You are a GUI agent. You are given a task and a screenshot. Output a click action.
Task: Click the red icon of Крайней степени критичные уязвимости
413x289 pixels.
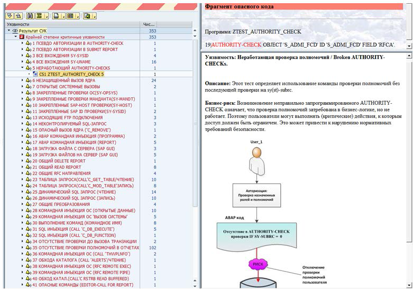click(22, 37)
